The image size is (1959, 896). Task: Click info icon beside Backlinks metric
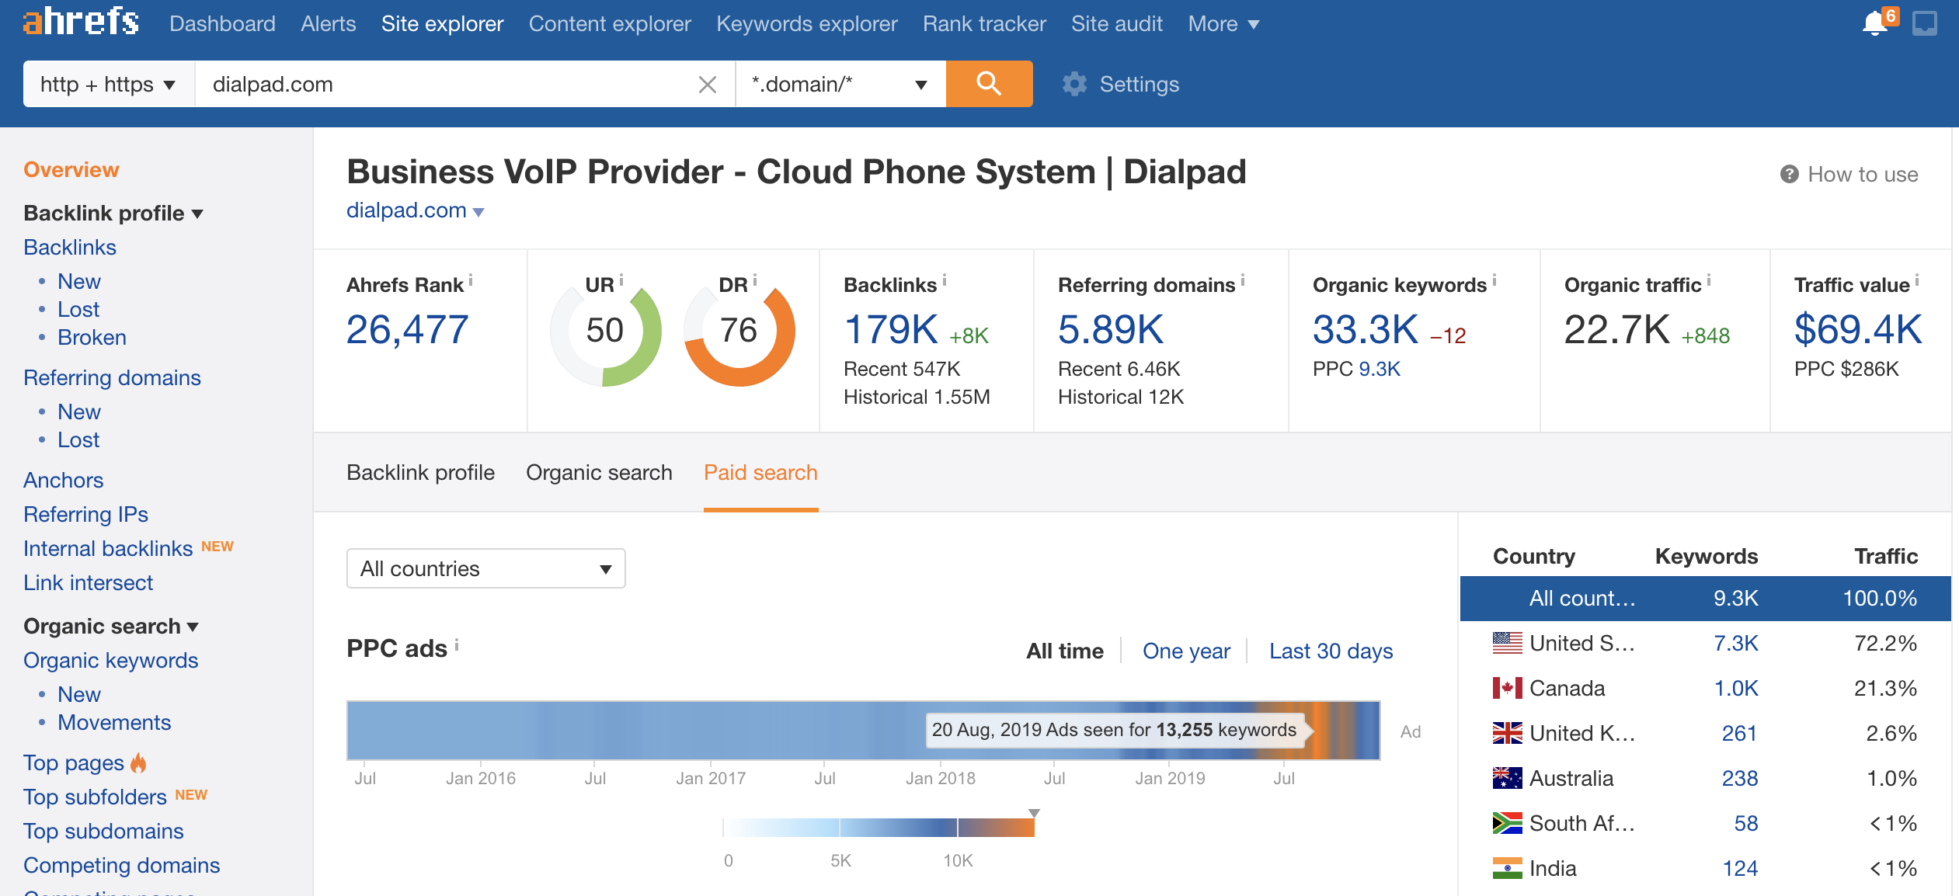click(x=945, y=280)
